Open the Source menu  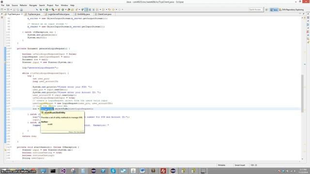pyautogui.click(x=15, y=5)
